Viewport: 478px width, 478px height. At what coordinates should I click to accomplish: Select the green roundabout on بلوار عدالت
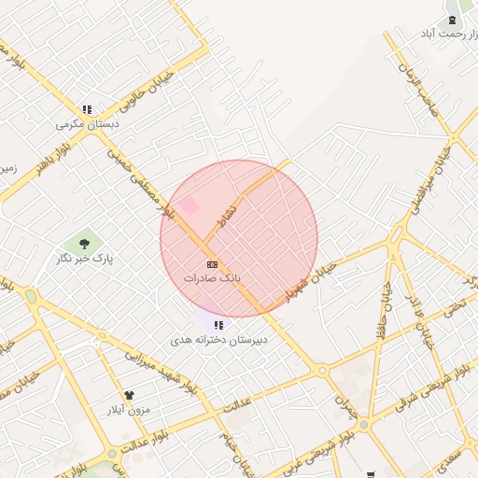(112, 454)
